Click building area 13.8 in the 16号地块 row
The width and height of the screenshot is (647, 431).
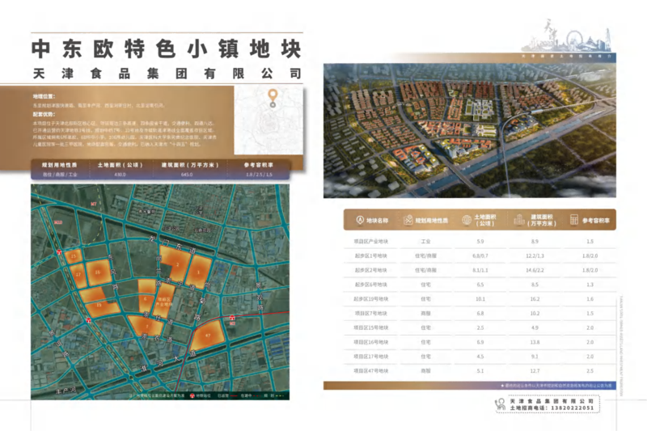(535, 342)
